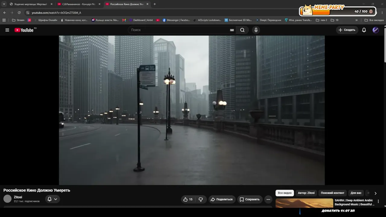Expand the subscription notification bell dropdown

(x=52, y=199)
